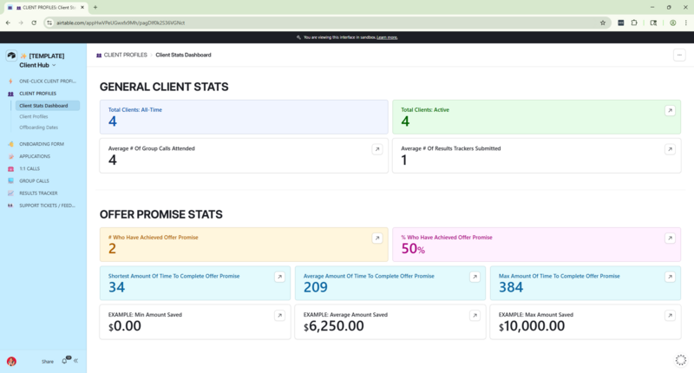Click the 209 value
Screen dimensions: 694x373
pos(316,288)
